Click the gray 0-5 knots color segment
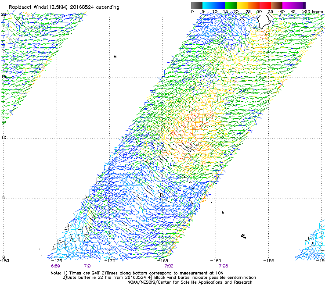Screen dimensions: 325x285 (197, 5)
